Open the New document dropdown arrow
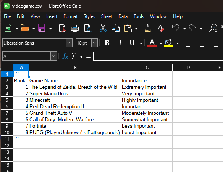 coord(17,29)
